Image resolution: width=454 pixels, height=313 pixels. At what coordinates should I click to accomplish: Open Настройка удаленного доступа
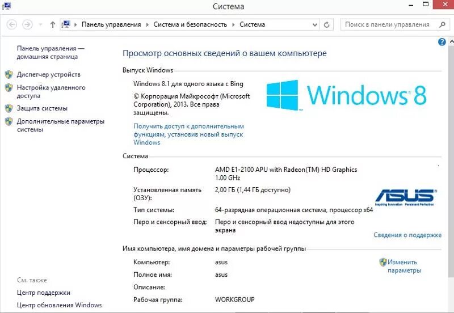pyautogui.click(x=51, y=91)
